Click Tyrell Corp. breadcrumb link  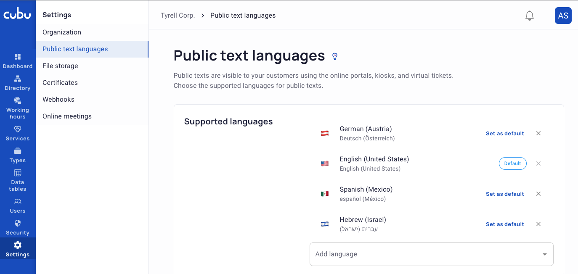pyautogui.click(x=178, y=16)
